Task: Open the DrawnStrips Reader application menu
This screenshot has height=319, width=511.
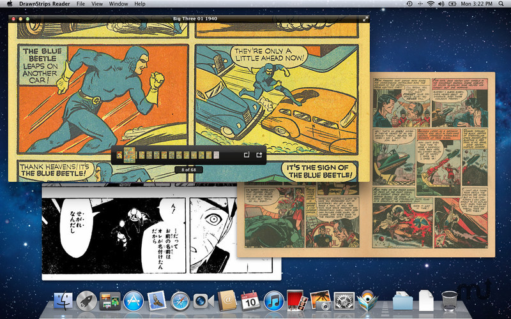Action: [45, 4]
